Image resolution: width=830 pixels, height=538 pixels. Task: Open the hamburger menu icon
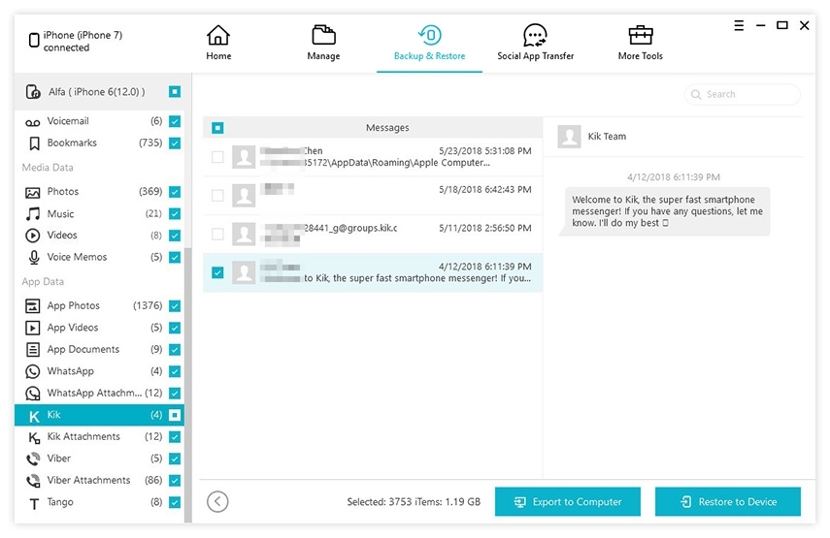point(739,25)
